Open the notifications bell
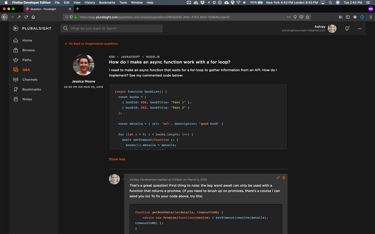Screen dimensions: 375x234 pos(347,29)
